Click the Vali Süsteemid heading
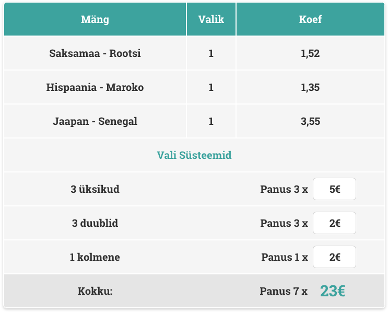Viewport: 388px width, 312px height. tap(194, 155)
